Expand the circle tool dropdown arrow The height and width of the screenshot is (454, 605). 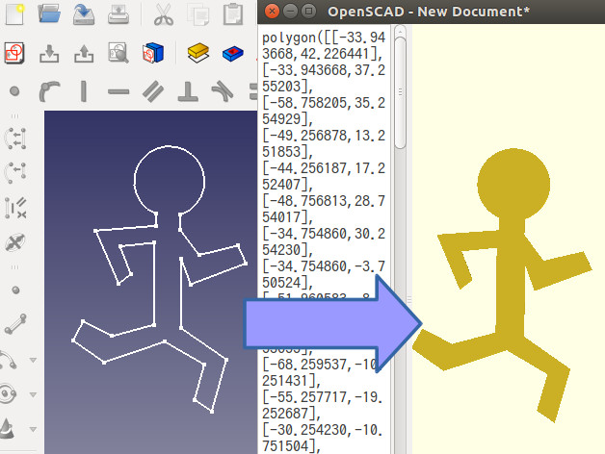33,394
